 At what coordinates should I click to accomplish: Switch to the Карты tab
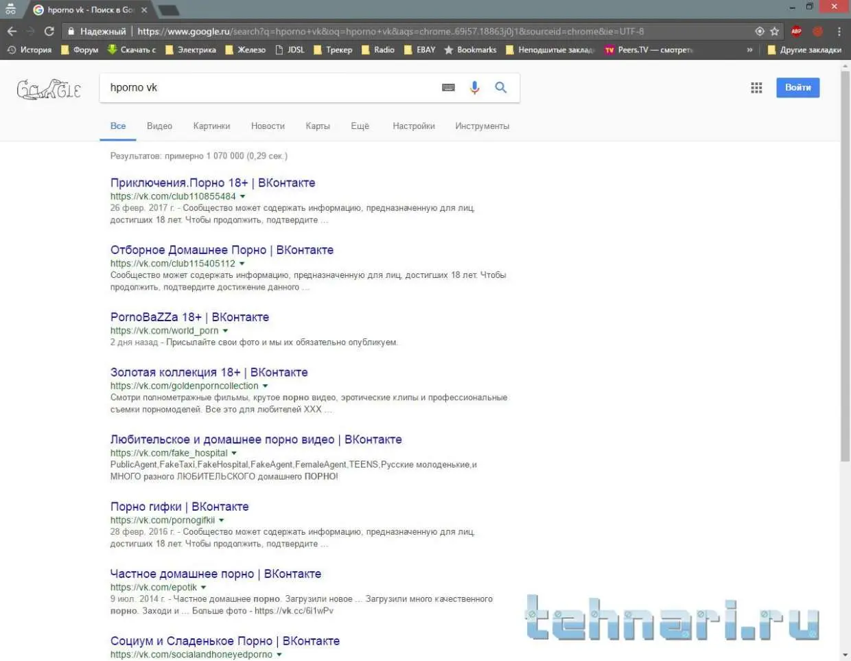318,126
